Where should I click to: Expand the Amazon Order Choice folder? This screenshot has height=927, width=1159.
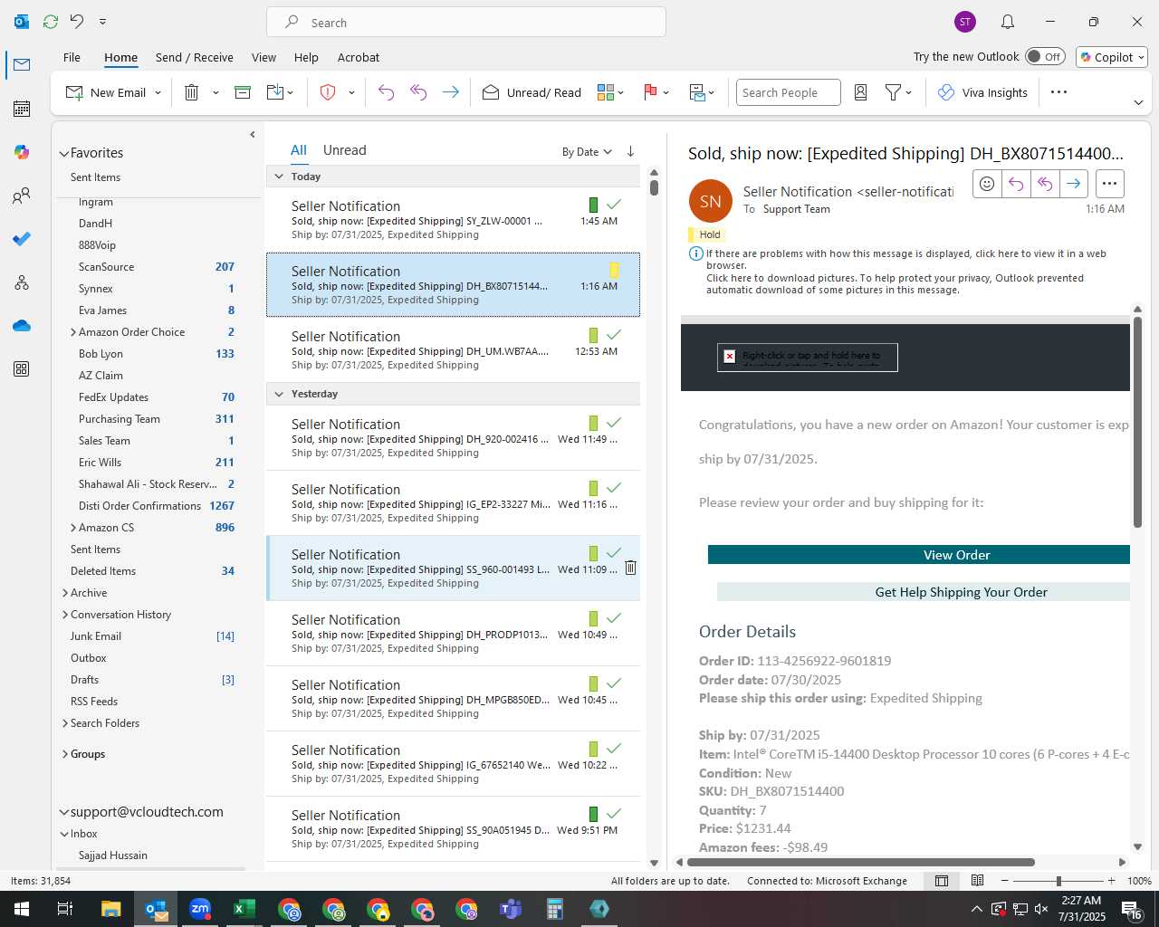point(72,332)
